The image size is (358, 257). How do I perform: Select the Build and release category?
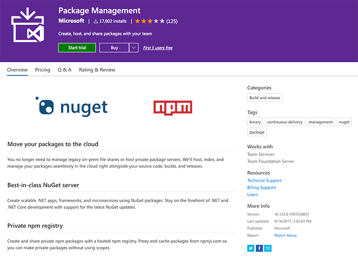coord(264,98)
